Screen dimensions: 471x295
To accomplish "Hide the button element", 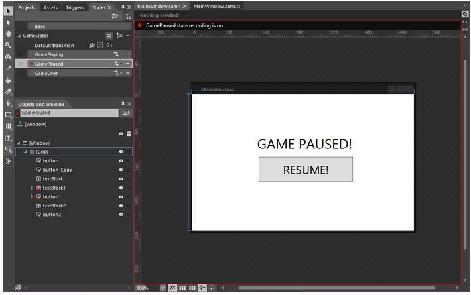I will pos(121,161).
